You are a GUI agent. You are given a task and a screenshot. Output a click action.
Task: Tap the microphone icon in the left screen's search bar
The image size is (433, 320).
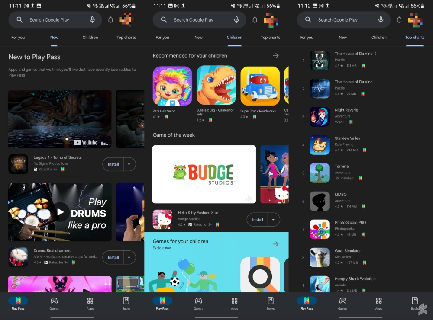[x=92, y=19]
